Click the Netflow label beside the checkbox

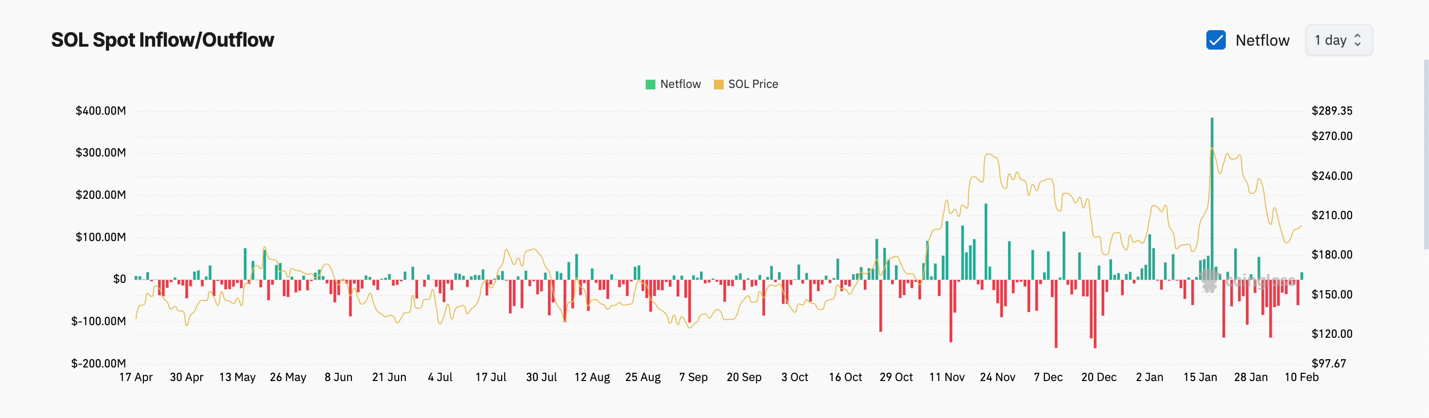pos(1262,40)
